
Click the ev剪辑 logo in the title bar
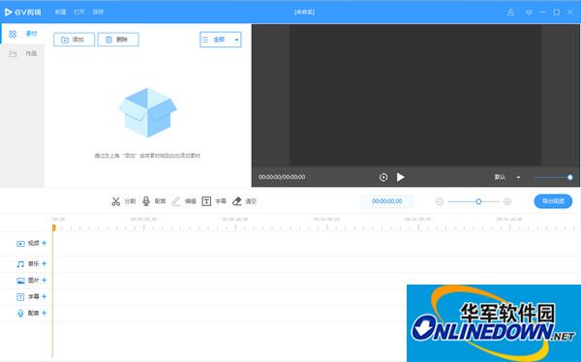22,12
